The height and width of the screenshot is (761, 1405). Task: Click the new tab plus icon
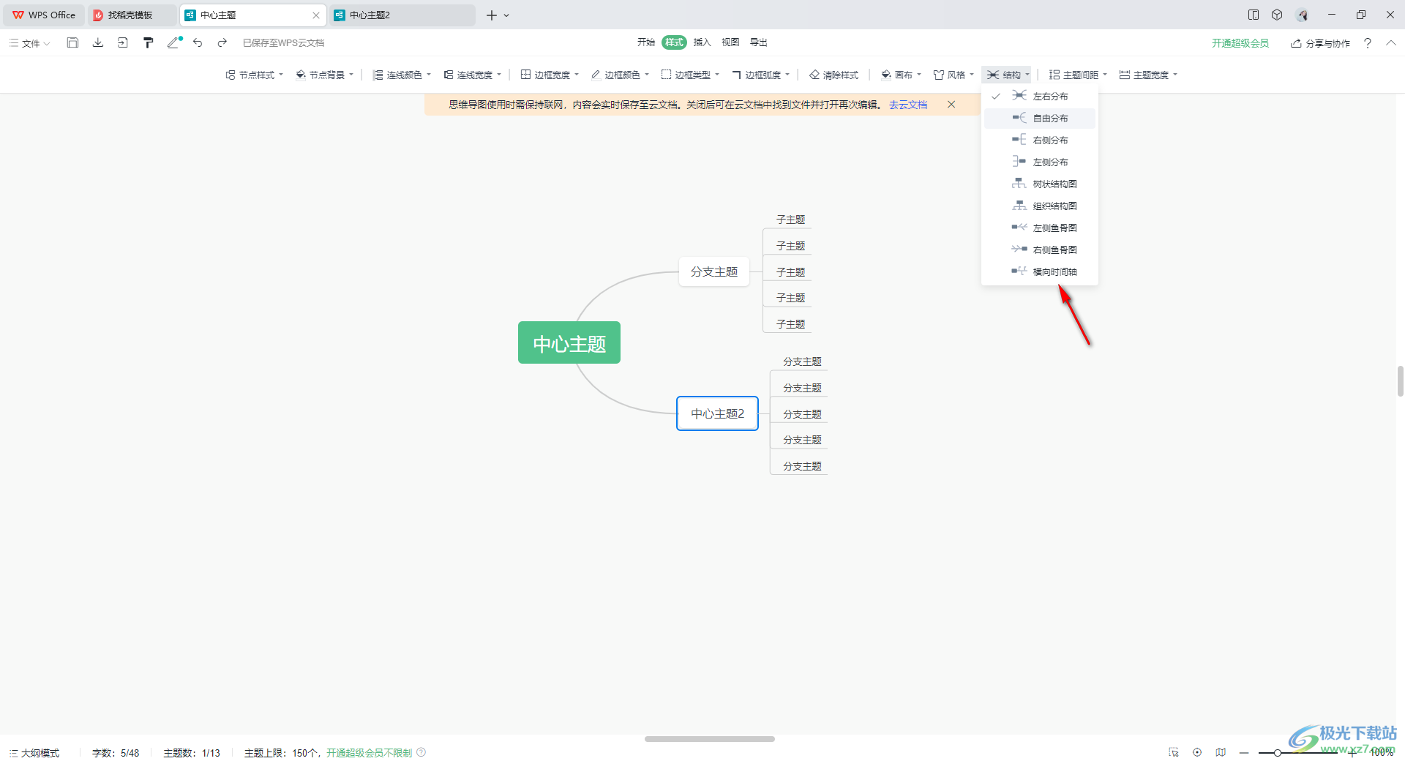tap(492, 15)
